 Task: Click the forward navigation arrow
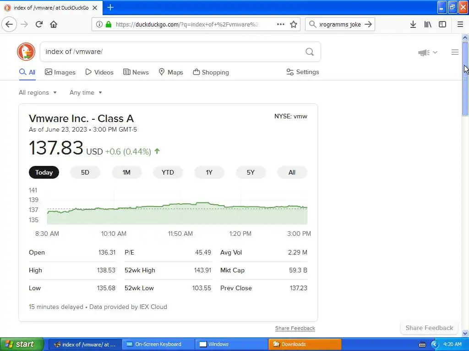point(25,24)
